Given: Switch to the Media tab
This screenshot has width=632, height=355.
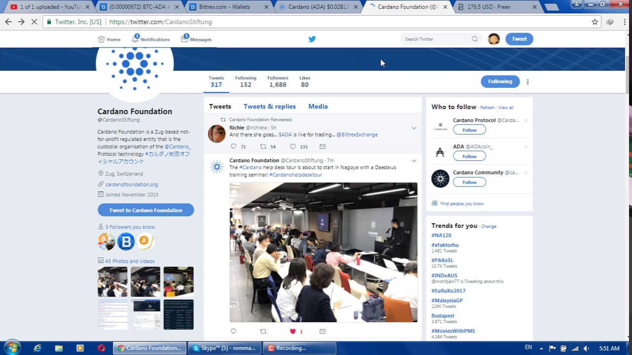Looking at the screenshot, I should [x=318, y=106].
